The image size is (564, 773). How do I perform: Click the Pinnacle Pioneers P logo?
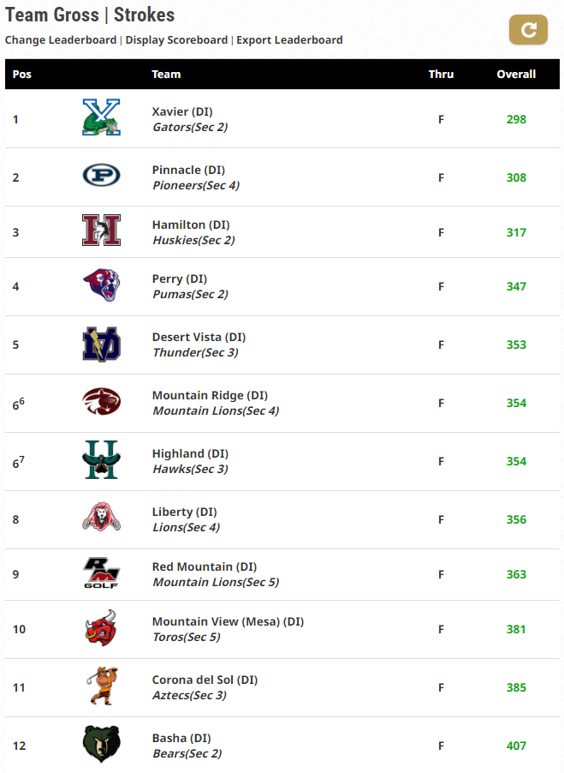(101, 175)
